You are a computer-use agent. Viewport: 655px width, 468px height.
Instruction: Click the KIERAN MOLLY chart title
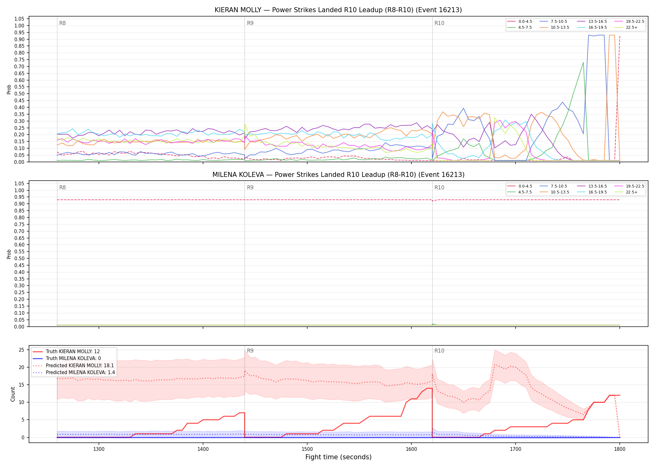tap(338, 10)
